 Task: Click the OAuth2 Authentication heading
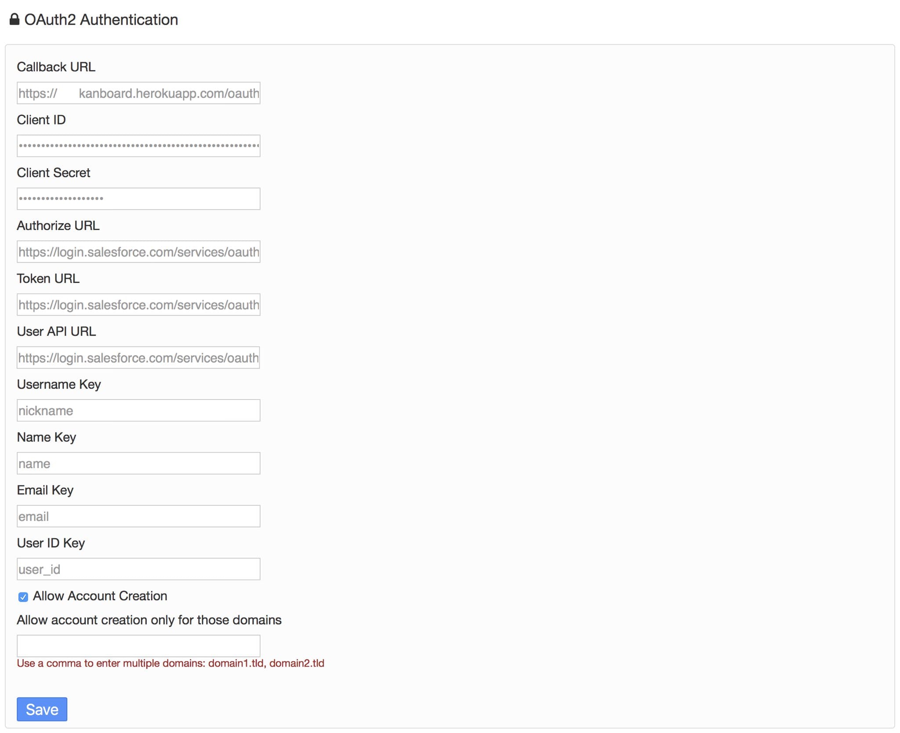tap(101, 20)
